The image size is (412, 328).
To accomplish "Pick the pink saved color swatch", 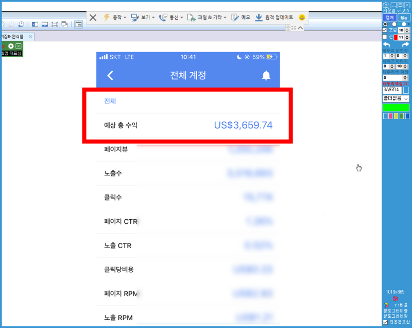I will pyautogui.click(x=390, y=116).
